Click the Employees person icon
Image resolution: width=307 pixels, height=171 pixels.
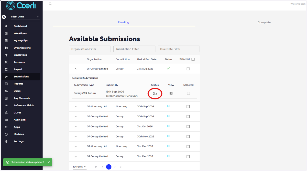point(6,55)
